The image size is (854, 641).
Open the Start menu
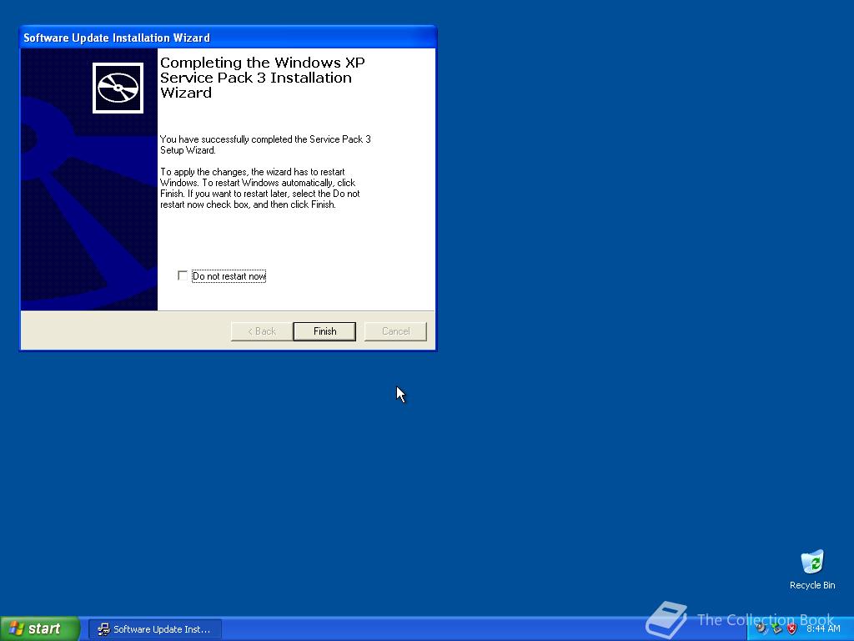tap(40, 628)
